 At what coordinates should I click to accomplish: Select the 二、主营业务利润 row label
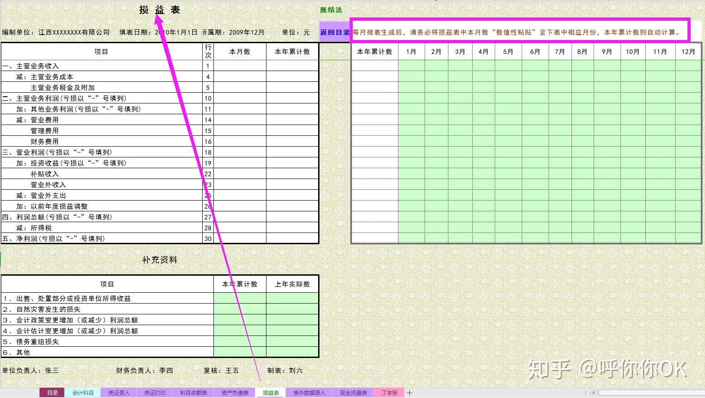(x=102, y=98)
